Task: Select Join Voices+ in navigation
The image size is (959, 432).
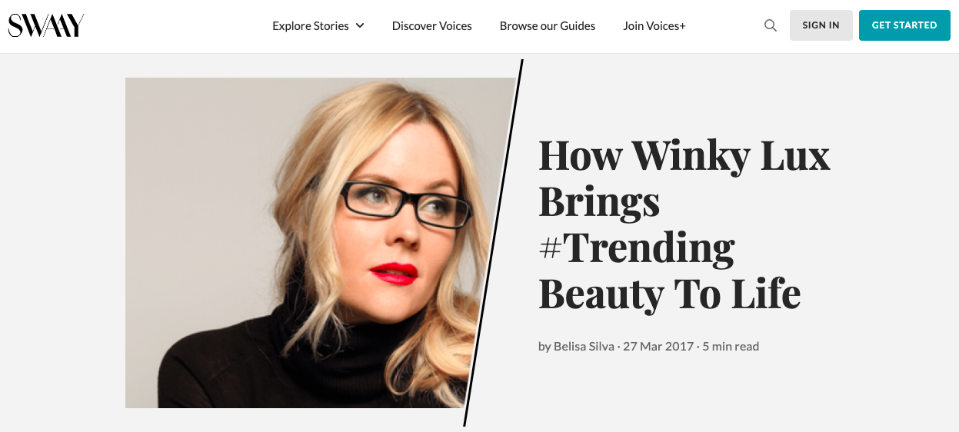Action: tap(654, 25)
